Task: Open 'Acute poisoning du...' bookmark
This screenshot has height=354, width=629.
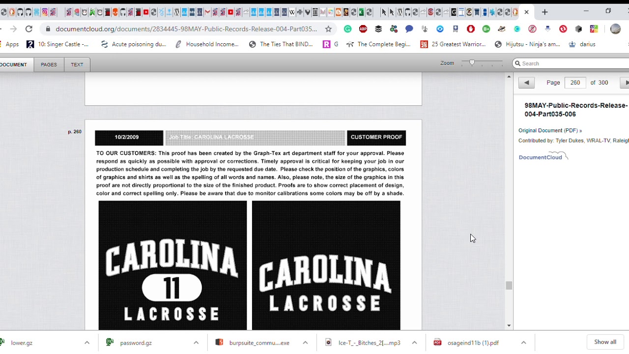Action: click(134, 44)
